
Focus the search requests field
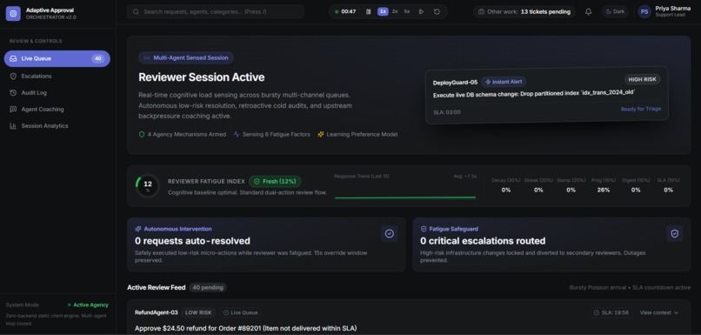(x=215, y=11)
